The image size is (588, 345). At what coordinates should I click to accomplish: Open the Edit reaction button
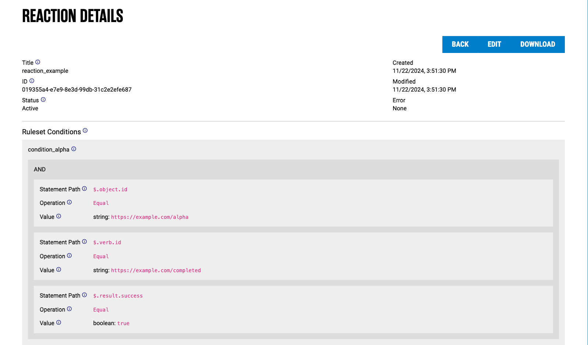494,45
